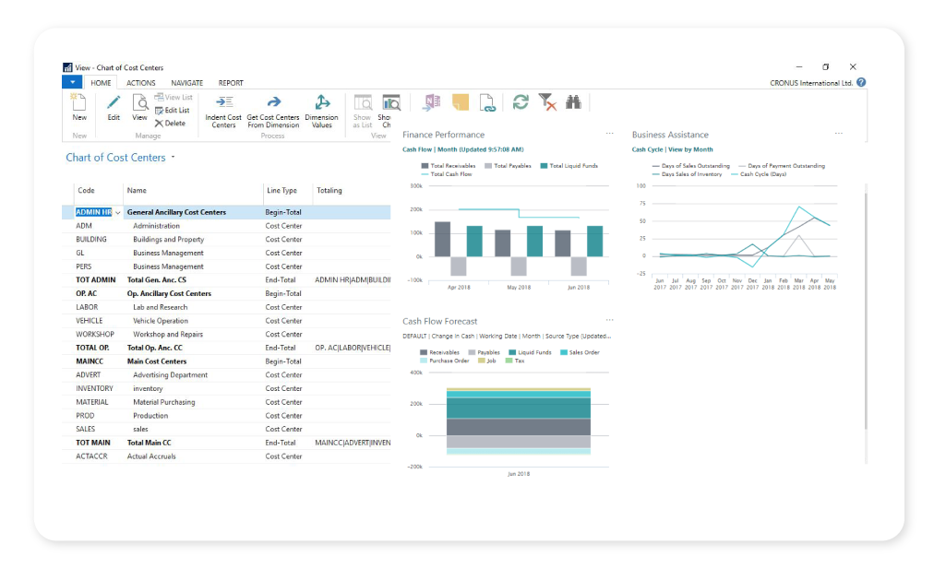Image resolution: width=934 pixels, height=568 pixels.
Task: Run Indent Cost Centers
Action: pos(223,112)
